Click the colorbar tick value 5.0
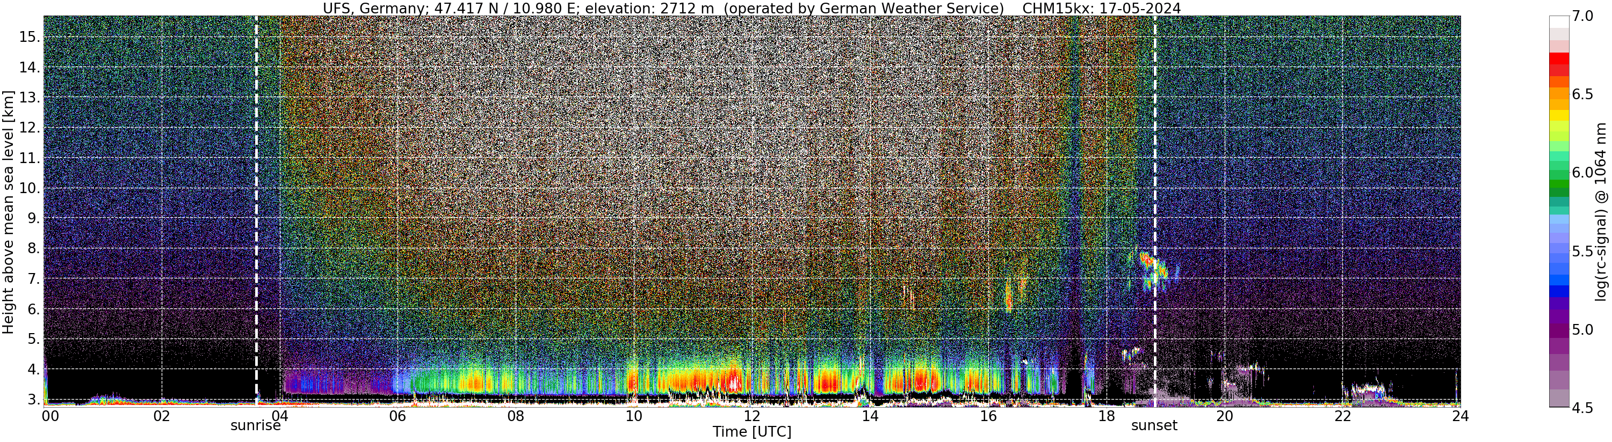This screenshot has width=1612, height=442. tap(1582, 329)
